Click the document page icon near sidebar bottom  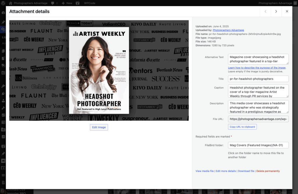click(x=3, y=182)
